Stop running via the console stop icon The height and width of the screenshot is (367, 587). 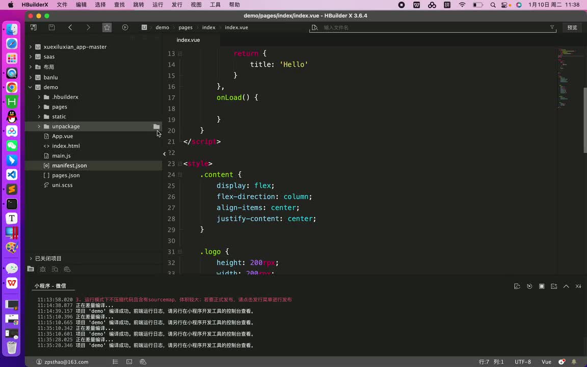coord(542,286)
